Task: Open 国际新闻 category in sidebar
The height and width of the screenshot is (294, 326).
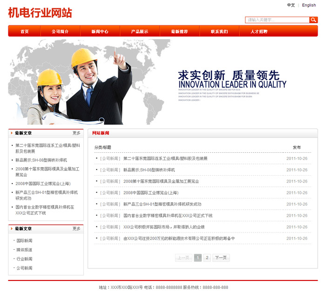Action: click(24, 241)
